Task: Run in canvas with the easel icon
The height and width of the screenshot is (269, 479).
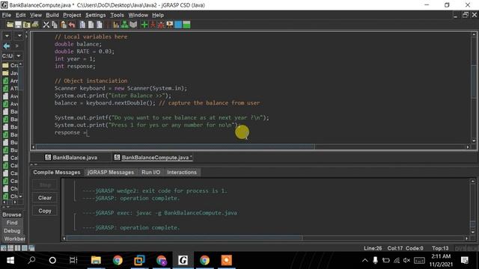Action: [170, 25]
